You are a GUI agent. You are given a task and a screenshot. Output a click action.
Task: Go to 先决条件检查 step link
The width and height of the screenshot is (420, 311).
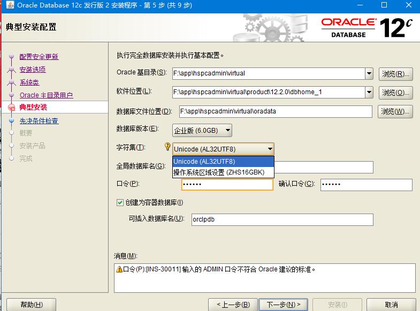[x=39, y=121]
